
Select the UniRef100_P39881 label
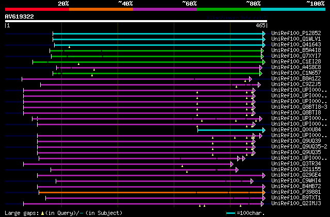click(296, 192)
